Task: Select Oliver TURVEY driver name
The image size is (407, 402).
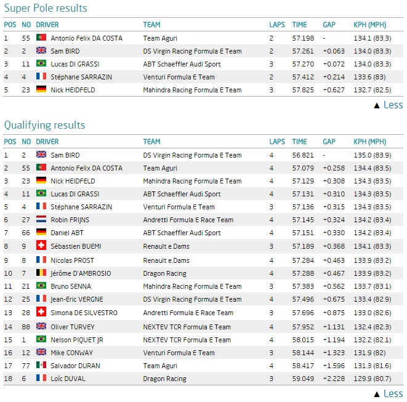Action: (73, 327)
